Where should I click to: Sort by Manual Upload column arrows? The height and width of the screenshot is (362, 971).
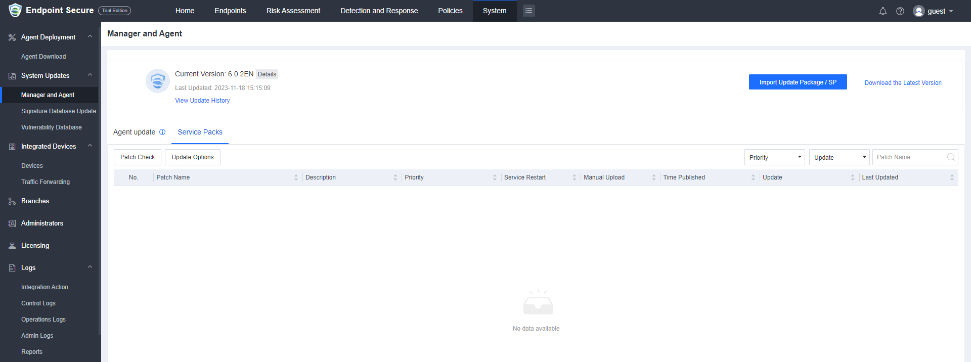[654, 177]
